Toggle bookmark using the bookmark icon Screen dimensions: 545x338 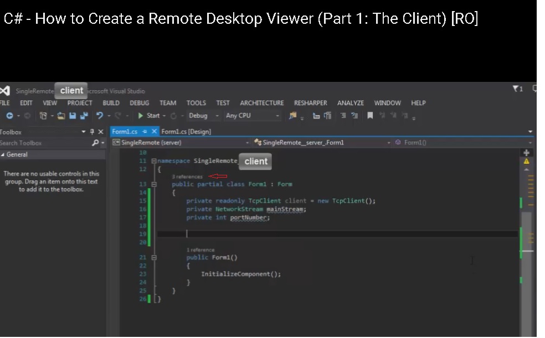(x=369, y=116)
